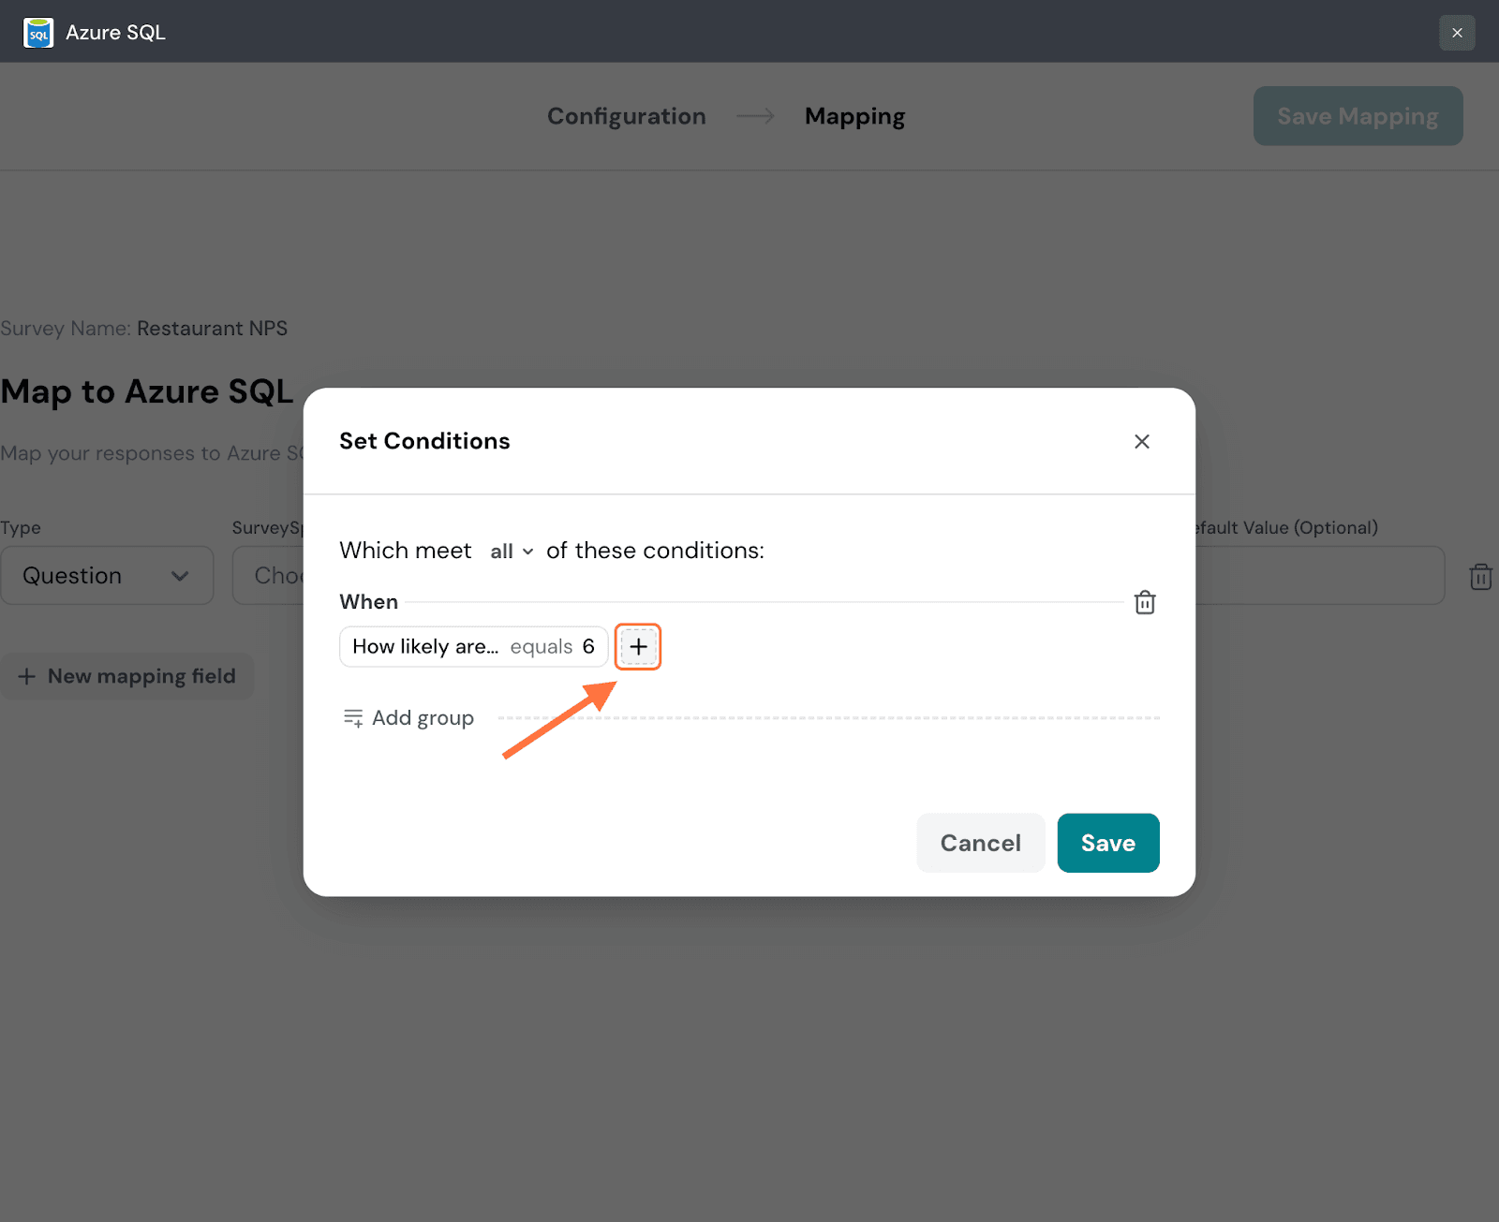The width and height of the screenshot is (1499, 1222).
Task: Close the Set Conditions dialog
Action: 1141,441
